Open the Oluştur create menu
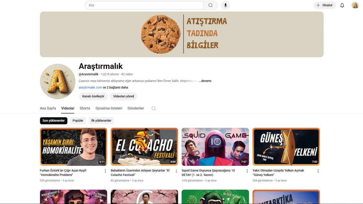This screenshot has width=363, height=204. [x=324, y=5]
